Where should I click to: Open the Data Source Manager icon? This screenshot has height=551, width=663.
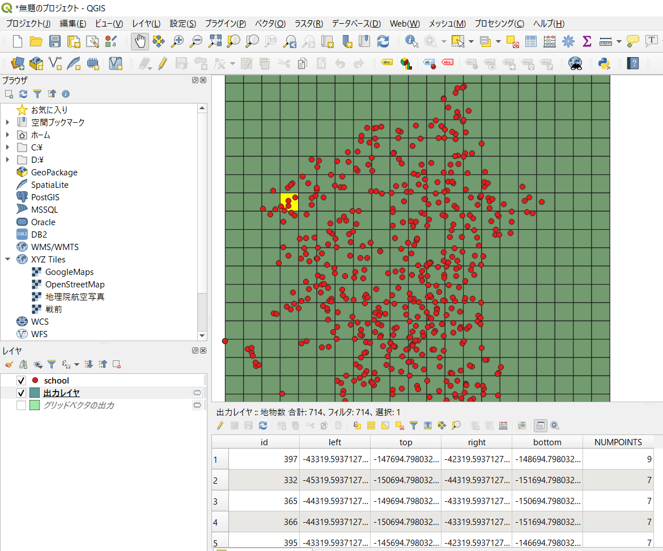coord(18,64)
